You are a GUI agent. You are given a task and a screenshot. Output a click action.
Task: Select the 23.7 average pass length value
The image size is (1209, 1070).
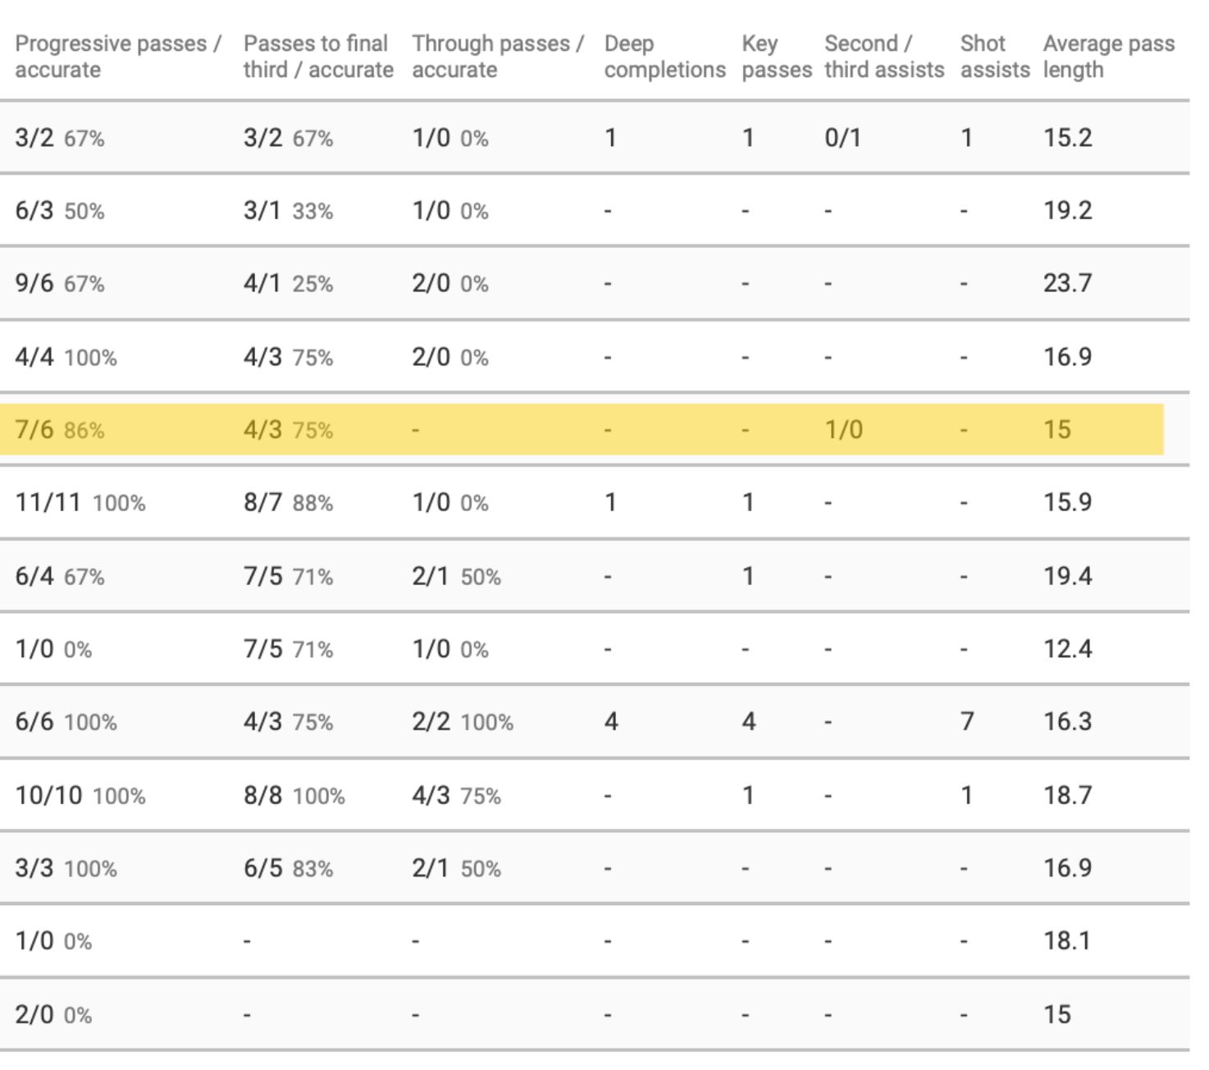point(1067,283)
